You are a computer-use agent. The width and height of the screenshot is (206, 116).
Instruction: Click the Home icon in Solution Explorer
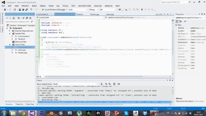(x=14, y=18)
